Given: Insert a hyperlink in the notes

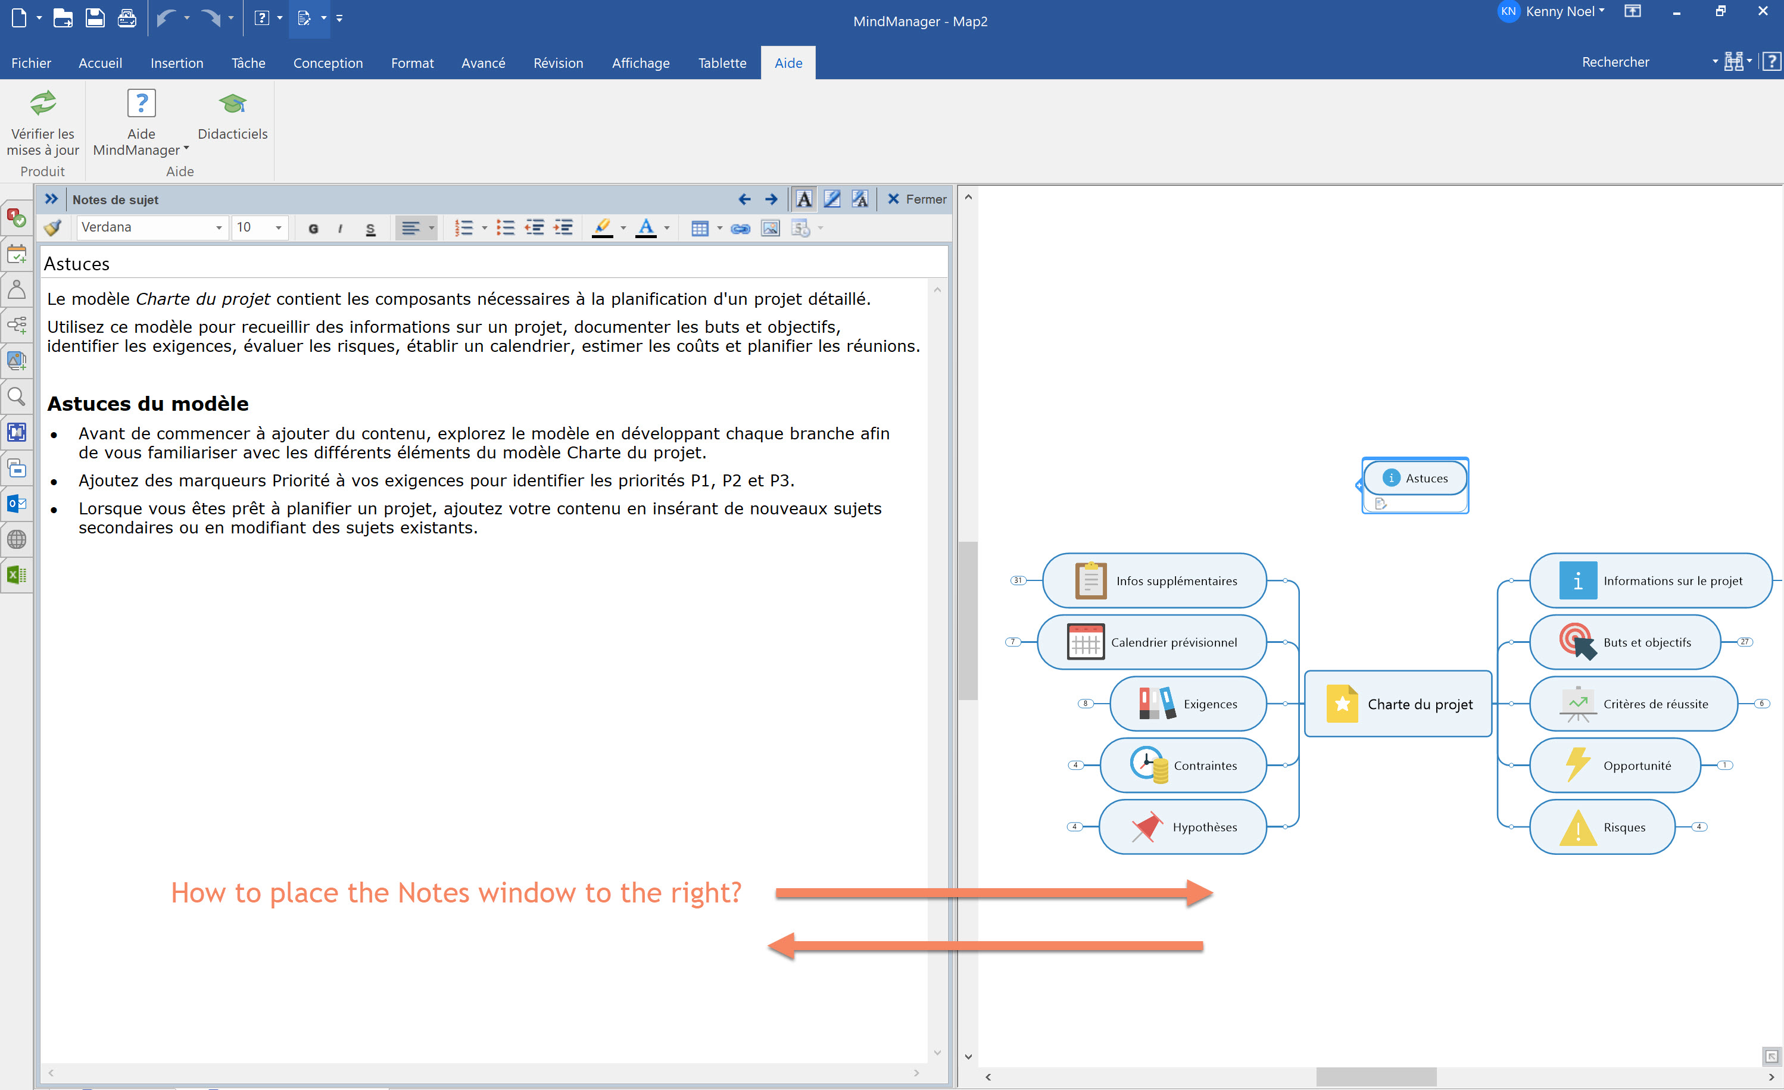Looking at the screenshot, I should 740,229.
